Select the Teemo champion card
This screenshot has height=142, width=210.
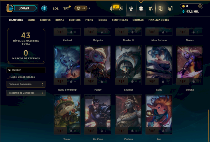point(67,115)
